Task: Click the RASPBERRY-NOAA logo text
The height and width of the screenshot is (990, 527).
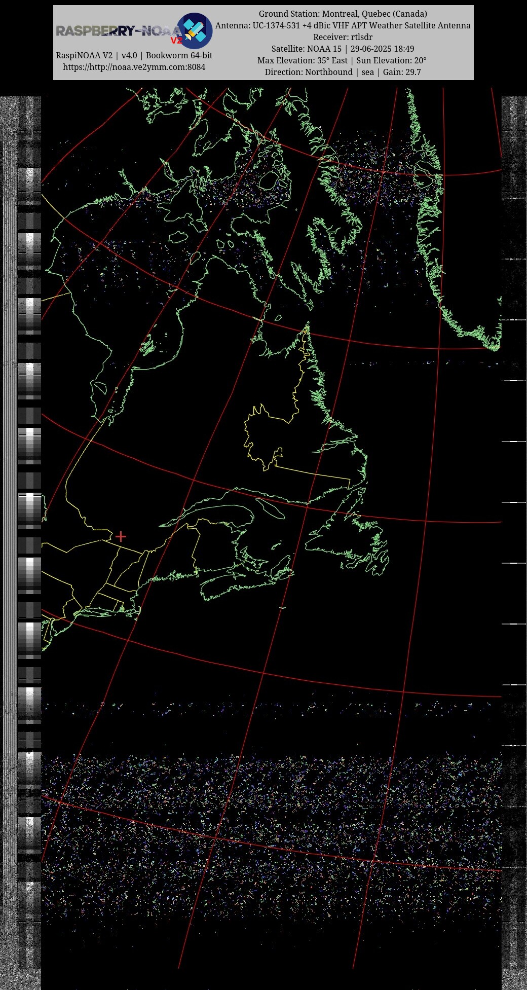Action: 119,31
